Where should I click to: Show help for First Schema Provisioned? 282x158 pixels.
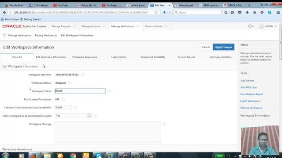tap(63, 99)
